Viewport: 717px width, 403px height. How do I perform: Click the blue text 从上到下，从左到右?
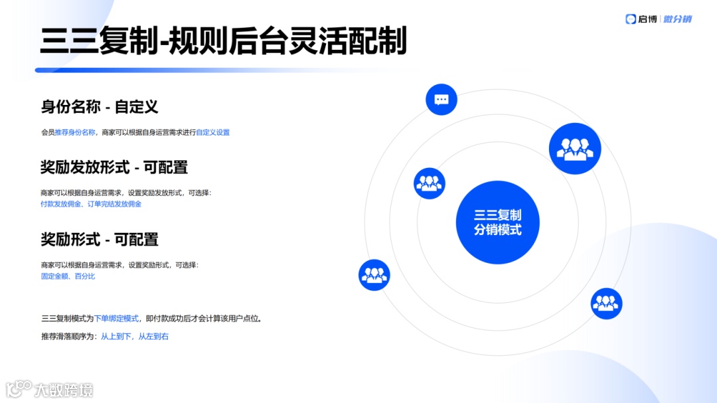pos(134,336)
